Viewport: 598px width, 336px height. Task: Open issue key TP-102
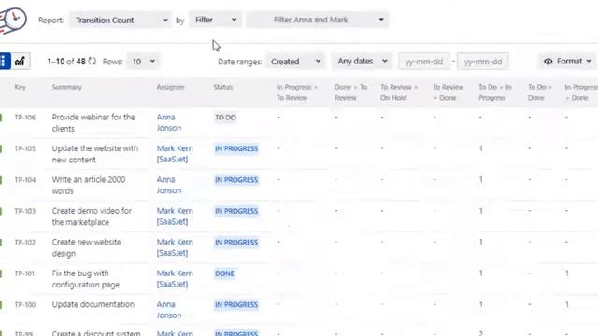pos(25,243)
